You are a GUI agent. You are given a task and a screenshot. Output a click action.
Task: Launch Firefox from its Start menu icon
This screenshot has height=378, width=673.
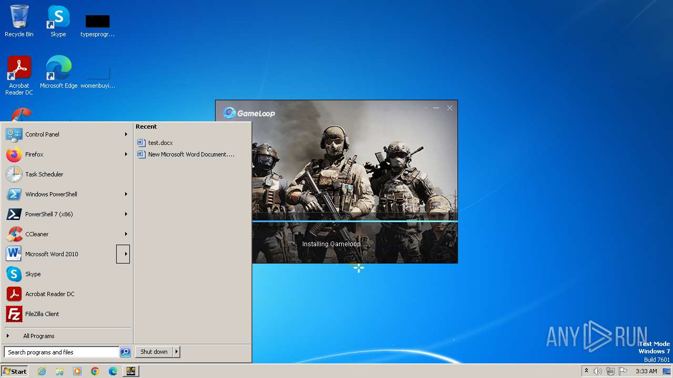14,154
